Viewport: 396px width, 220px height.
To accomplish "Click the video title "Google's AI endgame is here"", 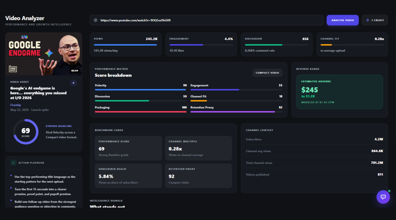I will point(38,93).
